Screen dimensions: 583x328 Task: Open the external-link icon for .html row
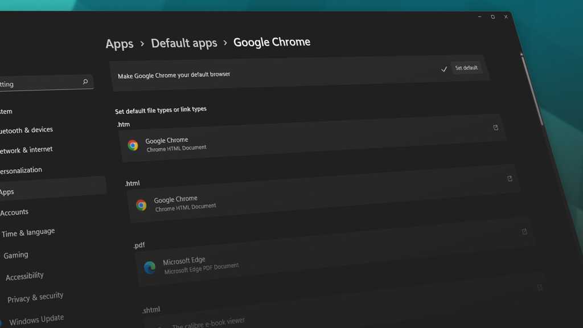tap(510, 178)
